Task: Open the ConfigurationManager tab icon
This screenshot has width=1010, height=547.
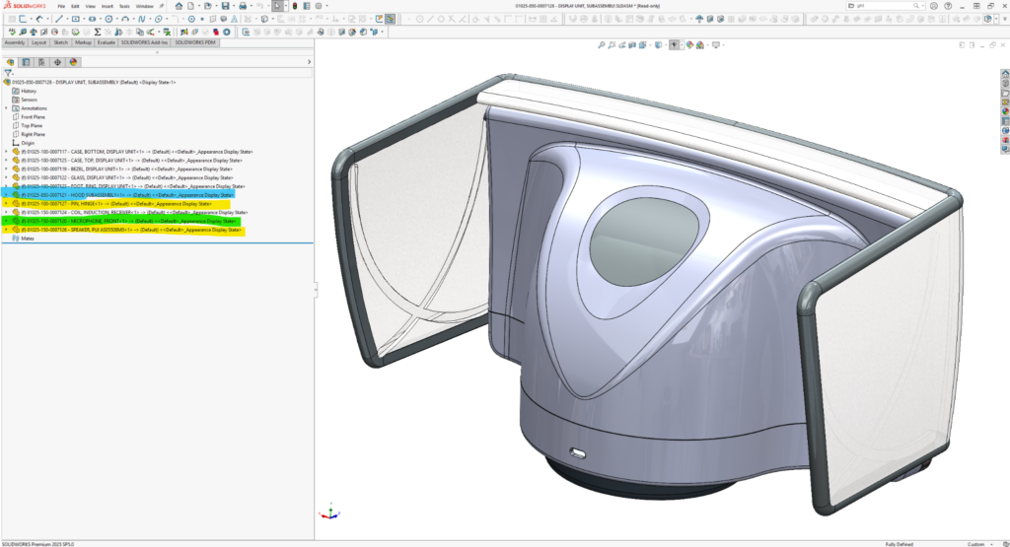Action: point(41,62)
